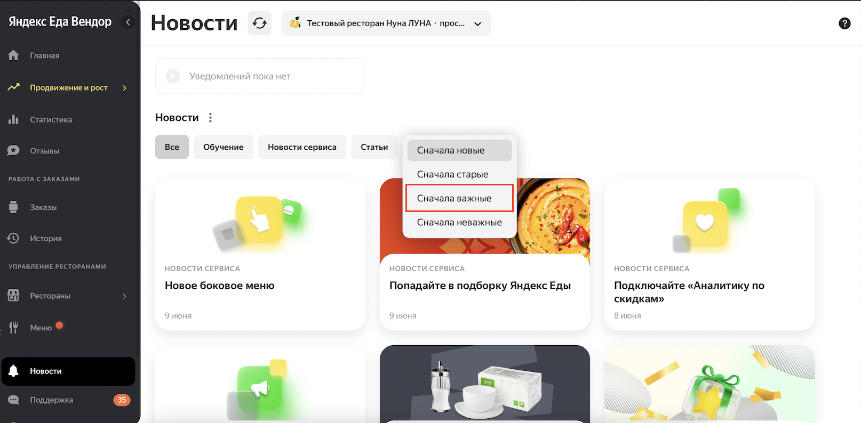Collapse the sidebar with the arrow icon
Image resolution: width=861 pixels, height=423 pixels.
click(x=128, y=22)
